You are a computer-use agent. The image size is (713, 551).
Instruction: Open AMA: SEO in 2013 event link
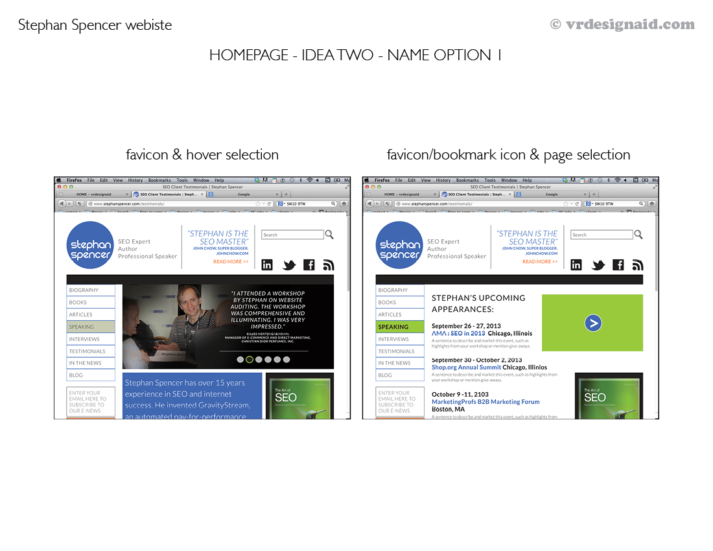[x=458, y=333]
